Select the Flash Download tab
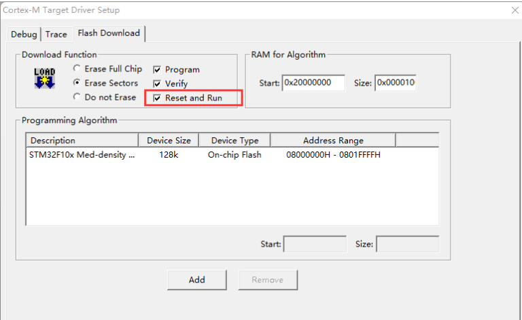 [109, 33]
